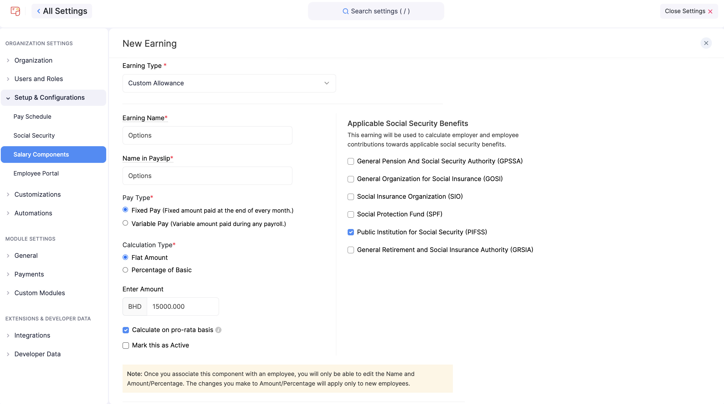The image size is (724, 404).
Task: Click the Close Settings button
Action: tap(685, 11)
